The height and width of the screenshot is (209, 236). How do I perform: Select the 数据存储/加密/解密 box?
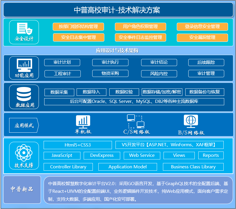point(162,92)
